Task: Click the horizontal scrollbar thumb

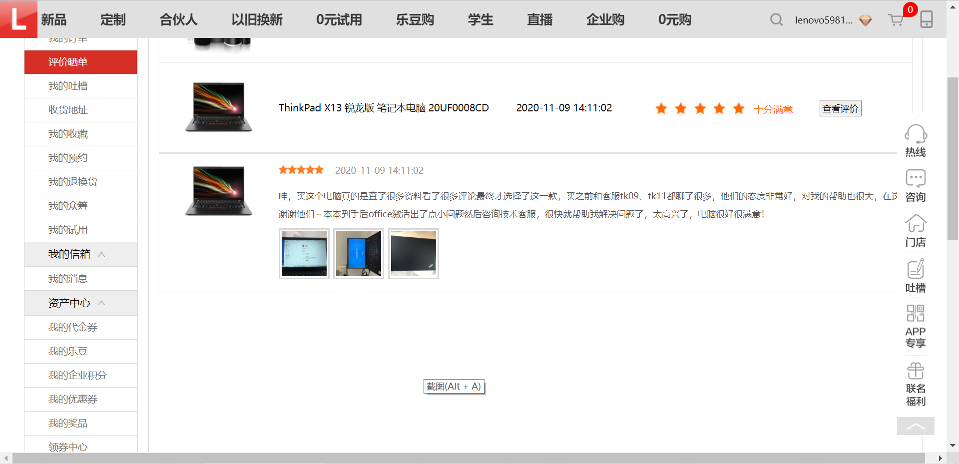Action: click(x=469, y=458)
